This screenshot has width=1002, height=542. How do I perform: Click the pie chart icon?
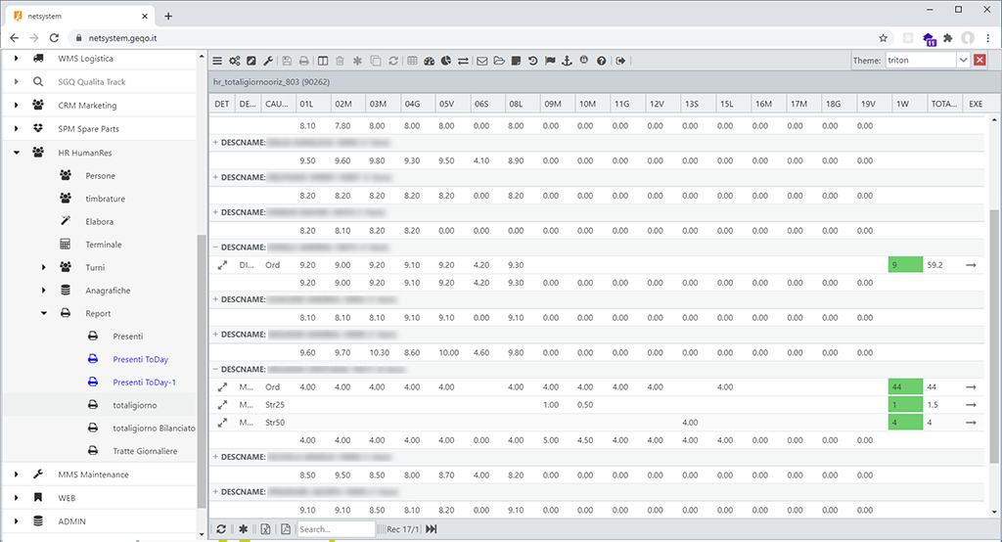pyautogui.click(x=445, y=61)
